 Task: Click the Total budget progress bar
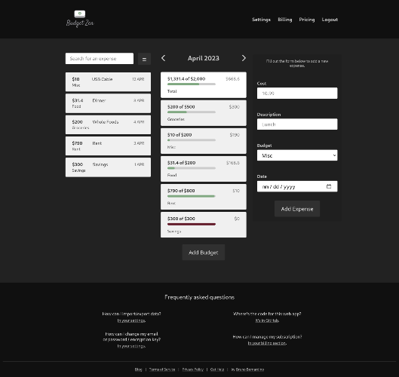point(192,84)
